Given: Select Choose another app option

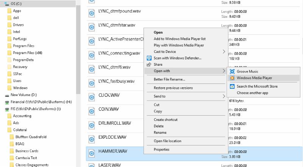Looking at the screenshot, I should pos(252,93).
